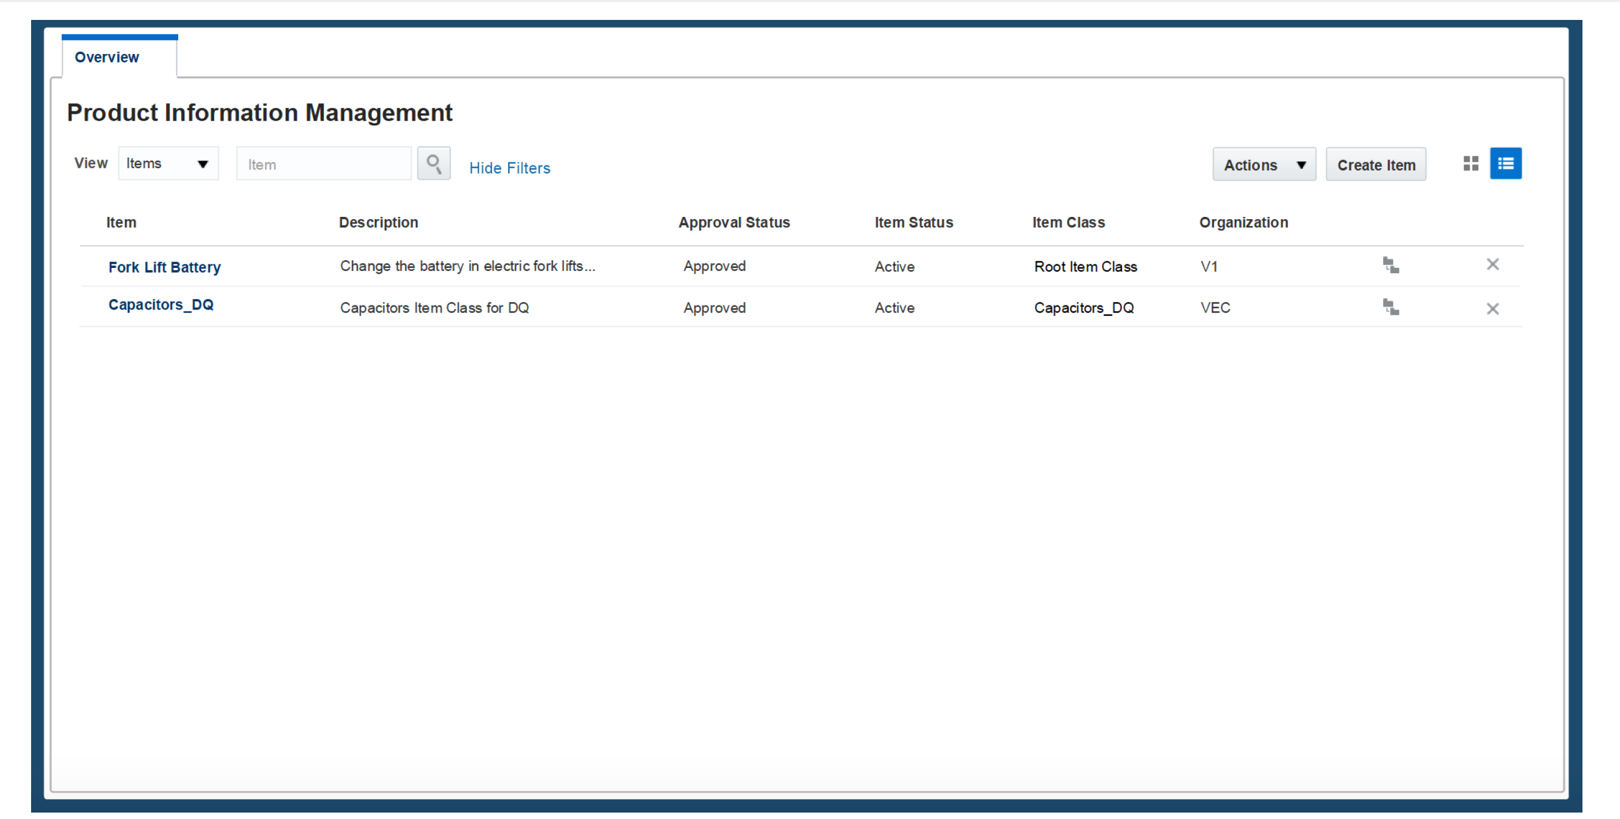Open structure icon for Fork Lift Battery
This screenshot has height=819, width=1620.
[x=1390, y=265]
